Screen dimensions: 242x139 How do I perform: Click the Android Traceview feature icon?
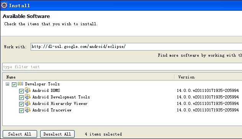[28, 110]
